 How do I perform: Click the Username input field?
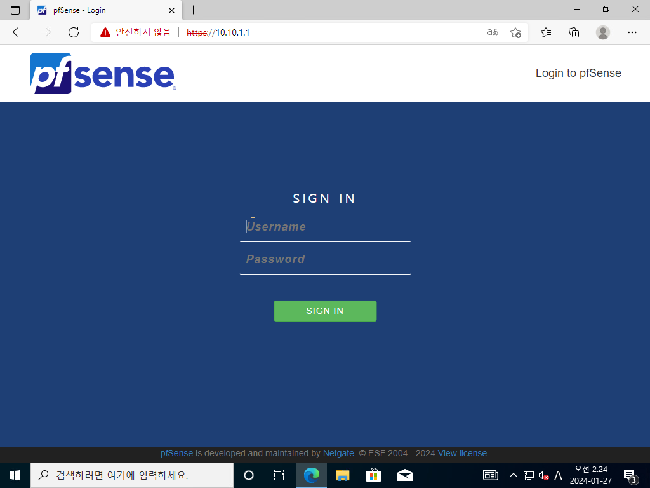coord(325,227)
